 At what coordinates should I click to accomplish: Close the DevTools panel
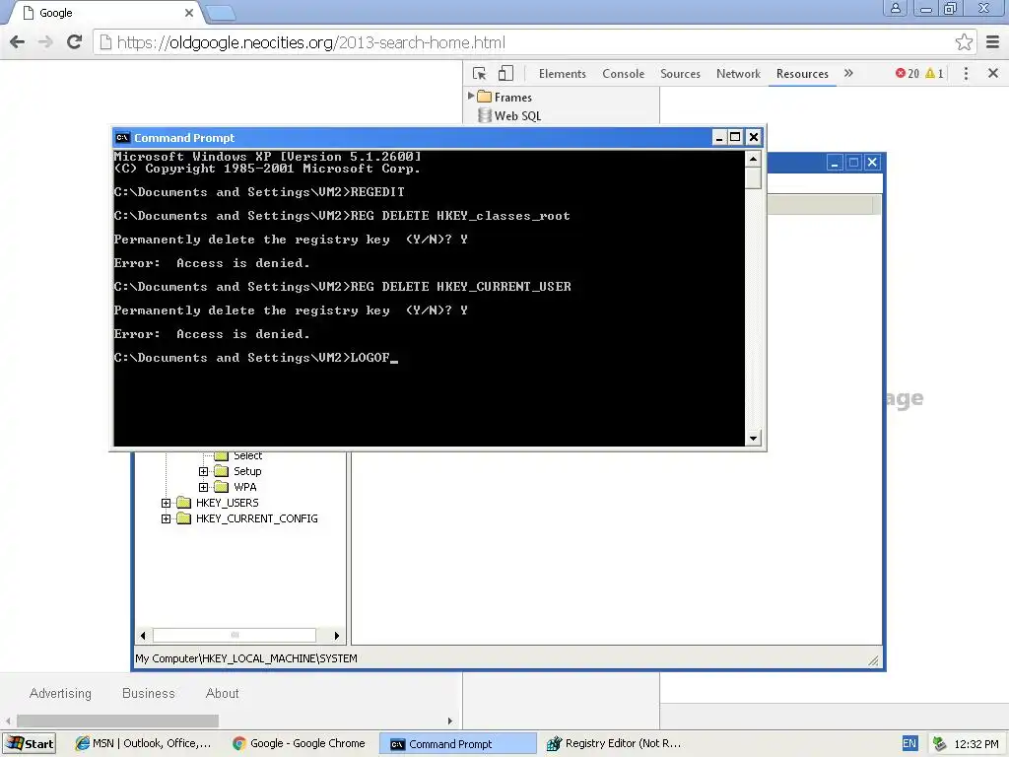point(993,73)
